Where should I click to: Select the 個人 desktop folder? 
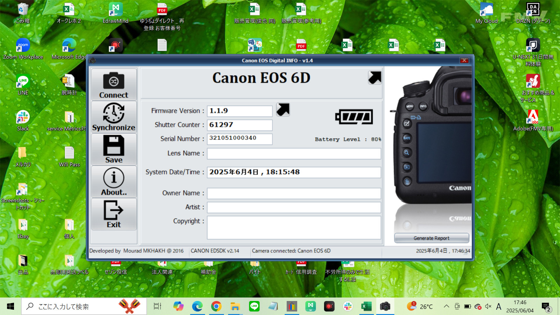point(69,229)
